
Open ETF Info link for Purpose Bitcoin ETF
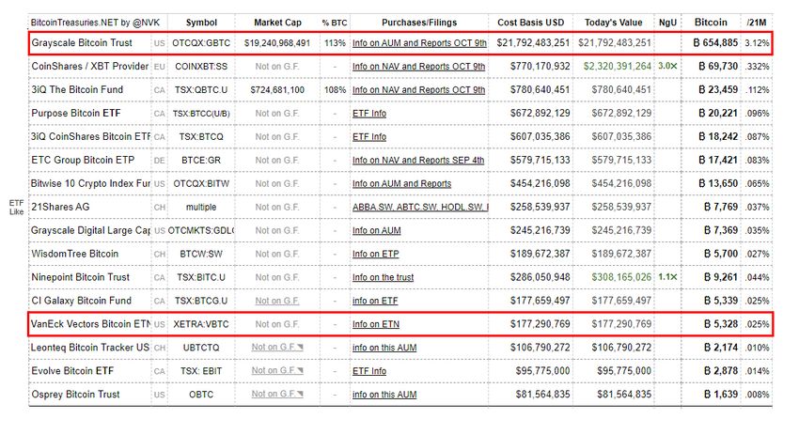[369, 114]
